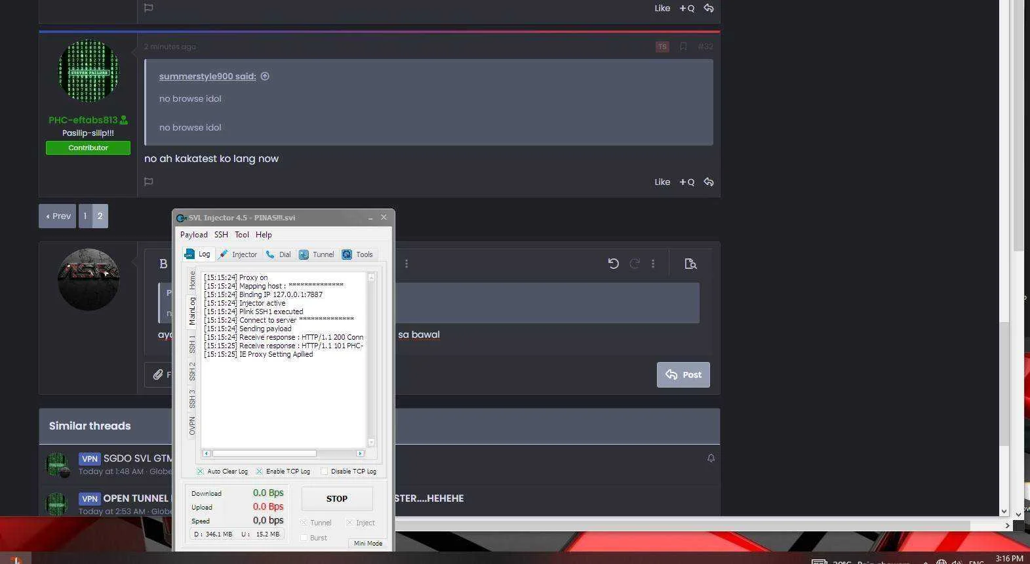This screenshot has height=564, width=1030.
Task: Select the SSH 3 vertical tab
Action: click(192, 399)
